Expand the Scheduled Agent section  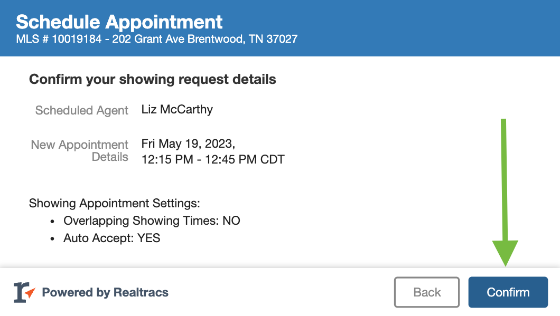click(x=81, y=110)
